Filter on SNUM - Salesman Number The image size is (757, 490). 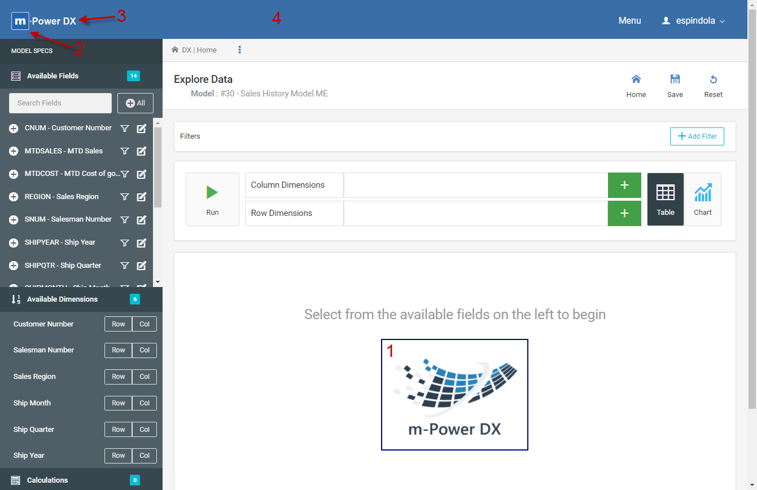[x=125, y=220]
